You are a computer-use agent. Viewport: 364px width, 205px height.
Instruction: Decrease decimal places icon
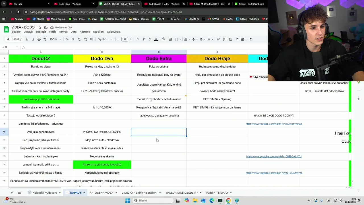[x=79, y=39]
